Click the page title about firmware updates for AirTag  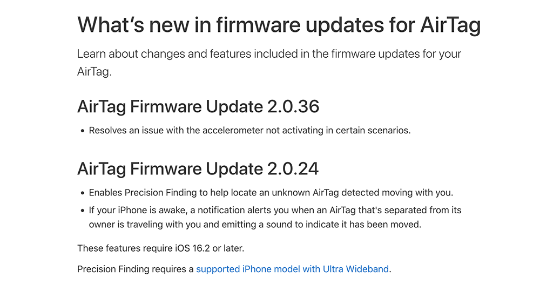279,25
